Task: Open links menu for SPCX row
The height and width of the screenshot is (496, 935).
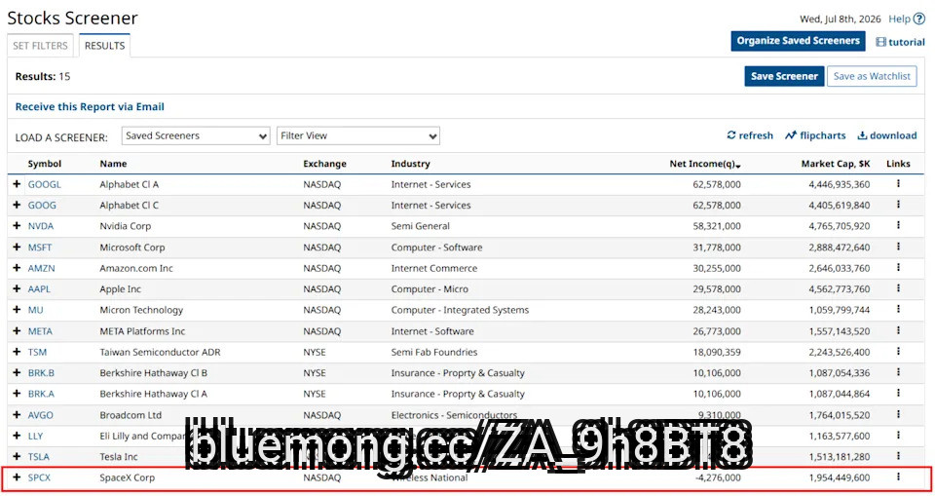Action: [898, 477]
